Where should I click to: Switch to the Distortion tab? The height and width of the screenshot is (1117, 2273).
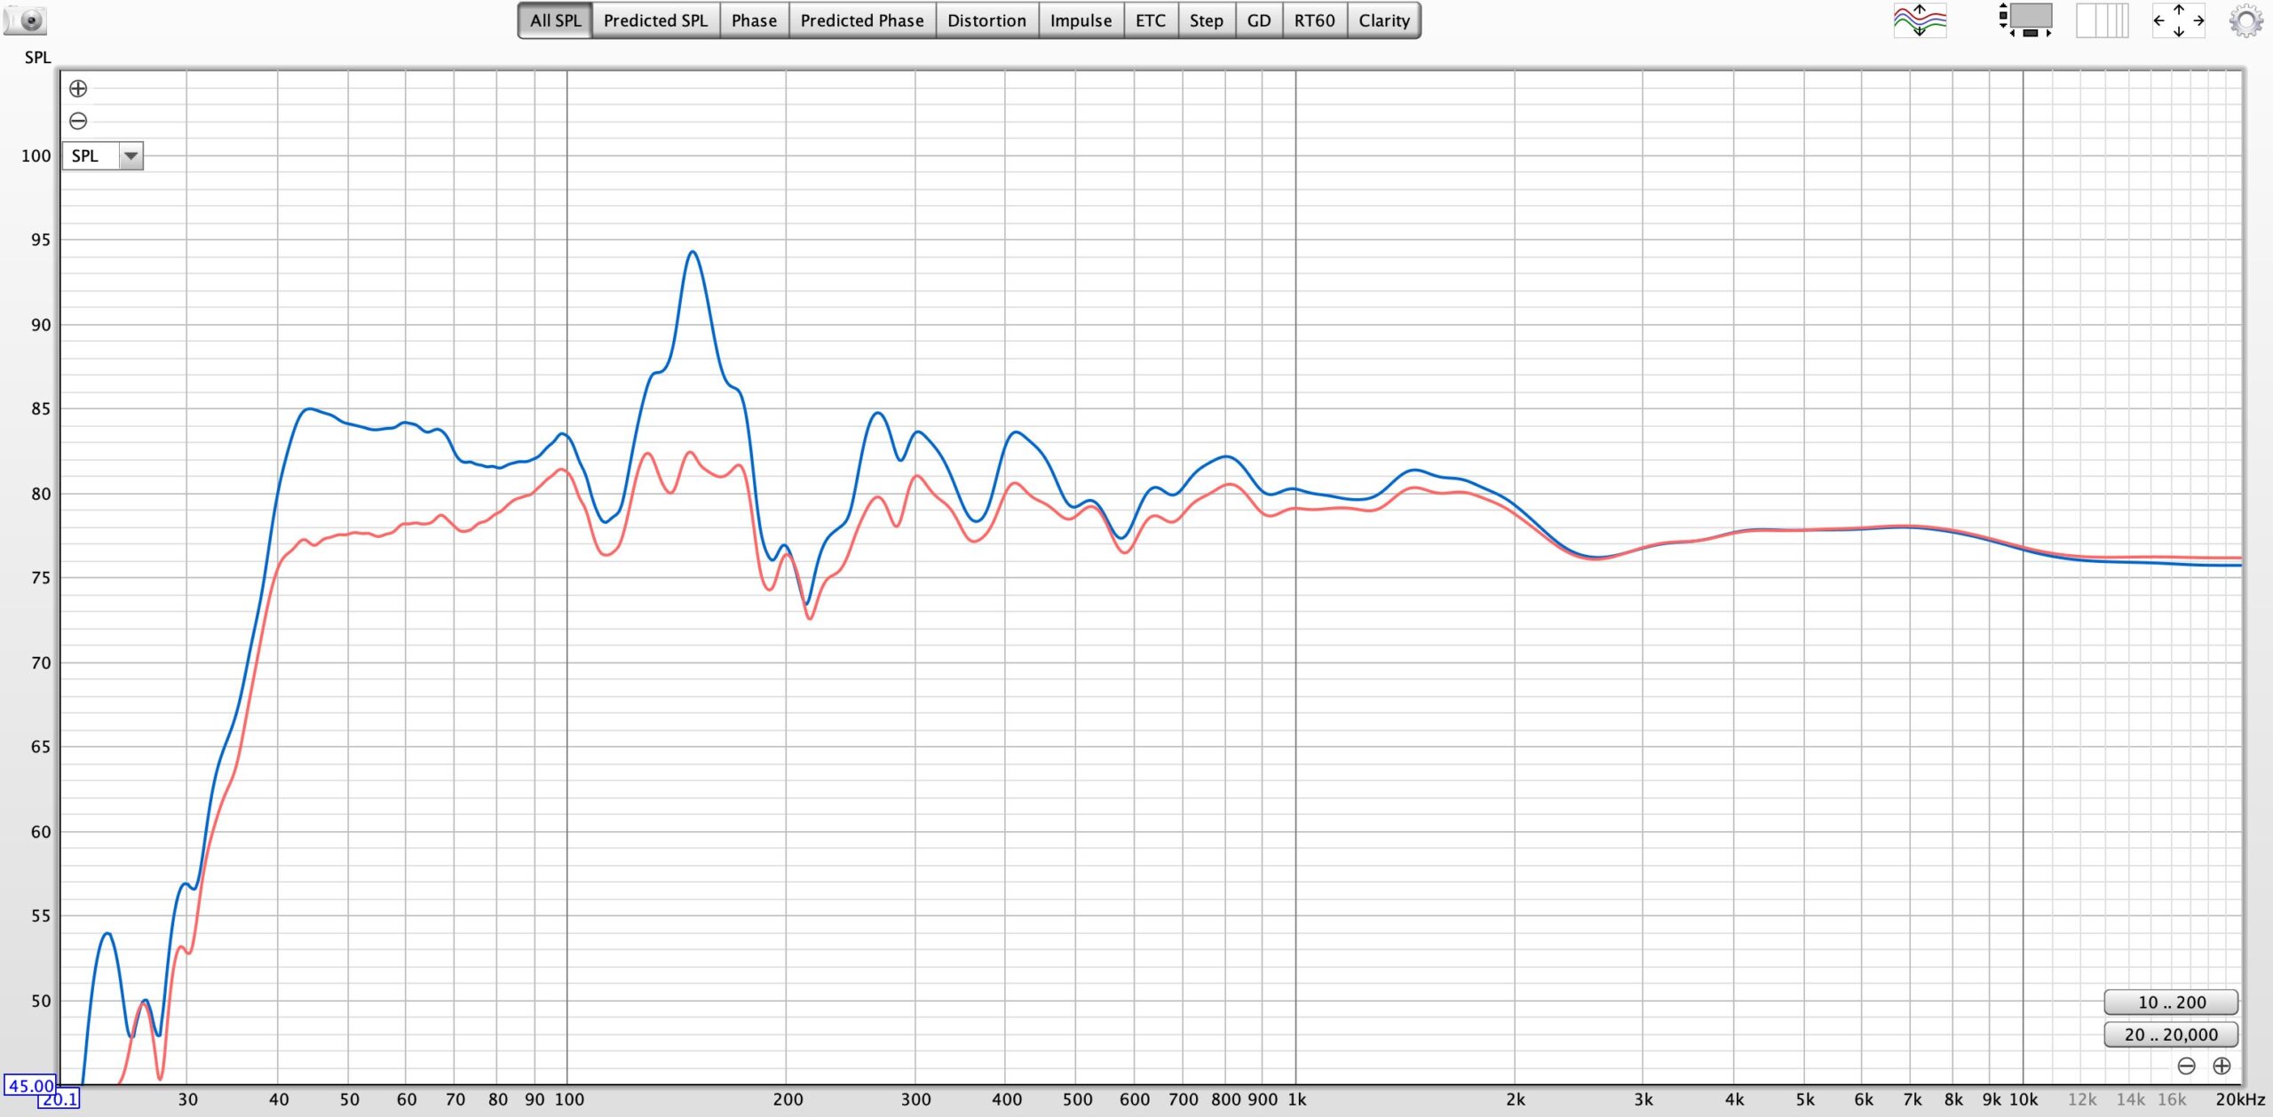click(986, 20)
